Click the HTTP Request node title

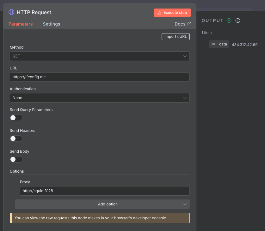pos(34,13)
